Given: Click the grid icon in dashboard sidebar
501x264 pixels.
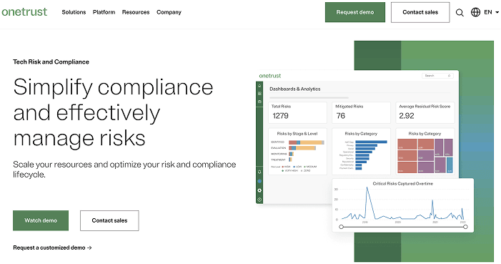Looking at the screenshot, I should pyautogui.click(x=259, y=94).
